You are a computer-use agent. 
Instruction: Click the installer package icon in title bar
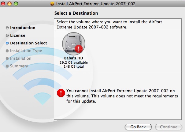(52, 4)
